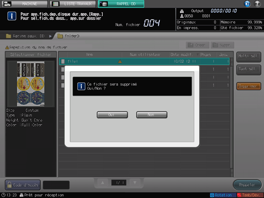Select the file1 row in the list

pos(145,61)
